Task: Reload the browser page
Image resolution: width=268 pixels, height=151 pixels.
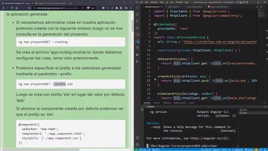Action: pyautogui.click(x=12, y=8)
